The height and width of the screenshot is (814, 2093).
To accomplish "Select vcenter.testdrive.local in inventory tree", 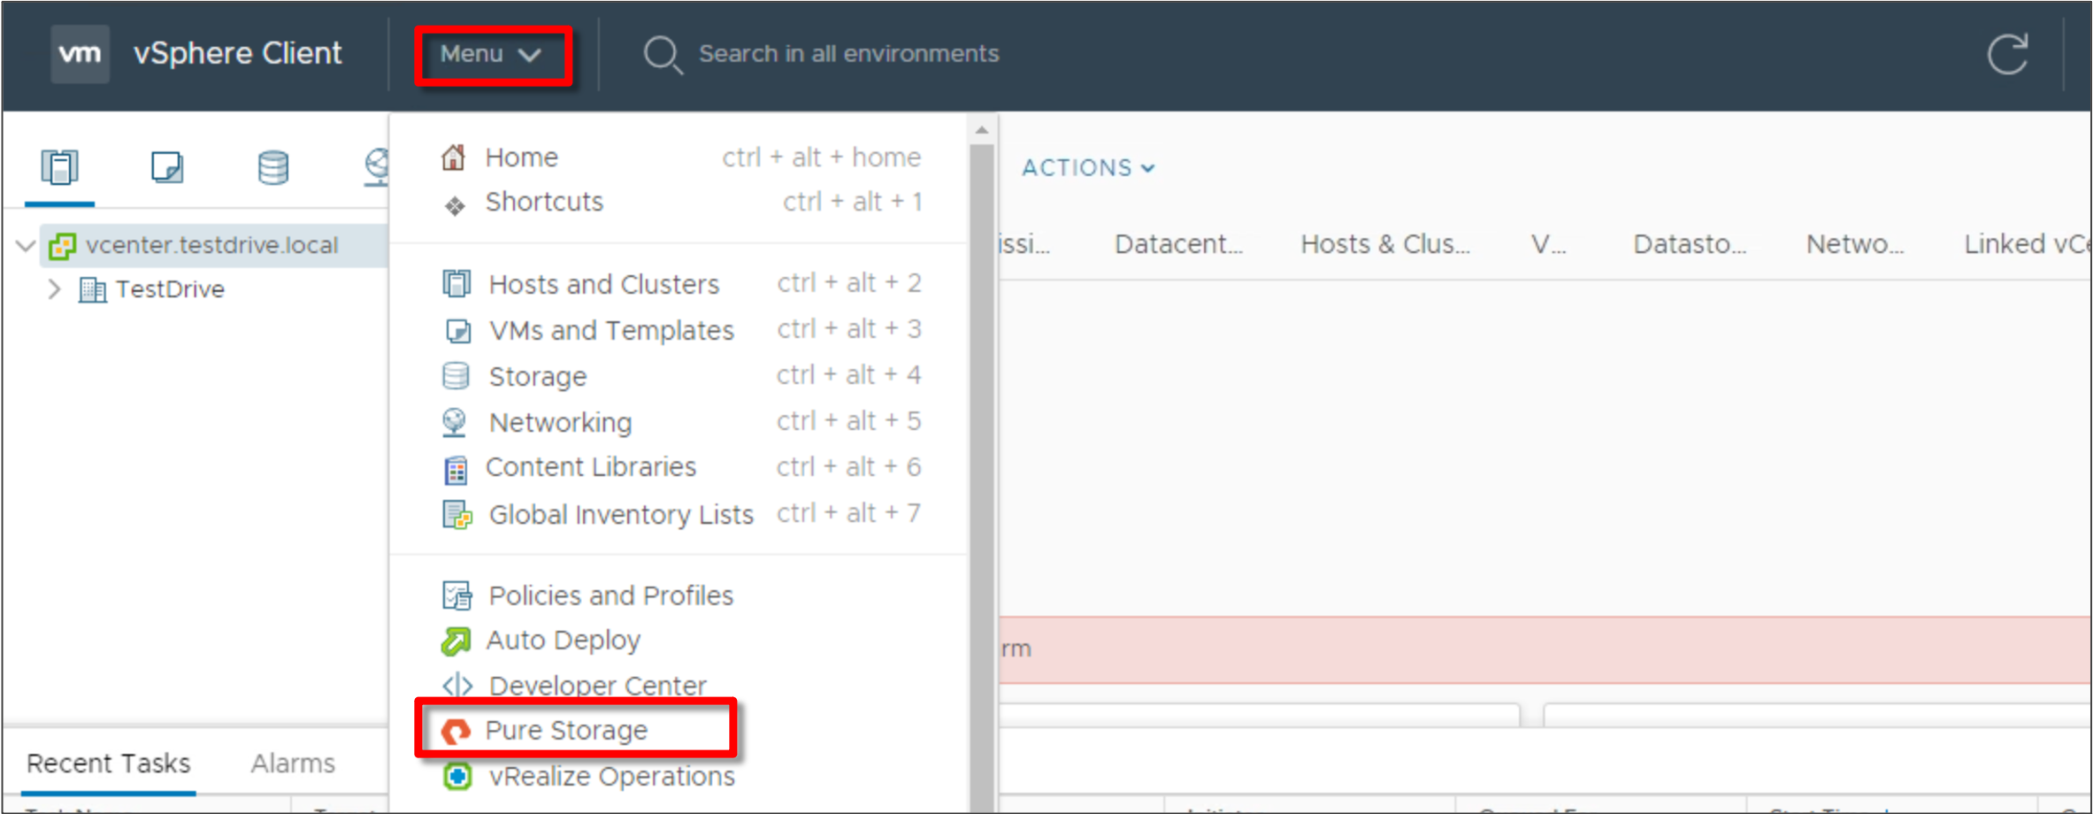I will click(211, 245).
